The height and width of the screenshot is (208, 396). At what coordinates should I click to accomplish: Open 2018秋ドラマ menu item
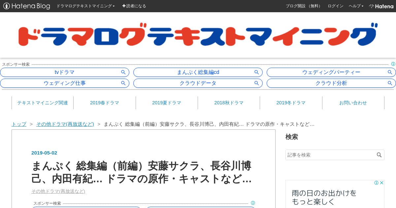click(x=229, y=103)
